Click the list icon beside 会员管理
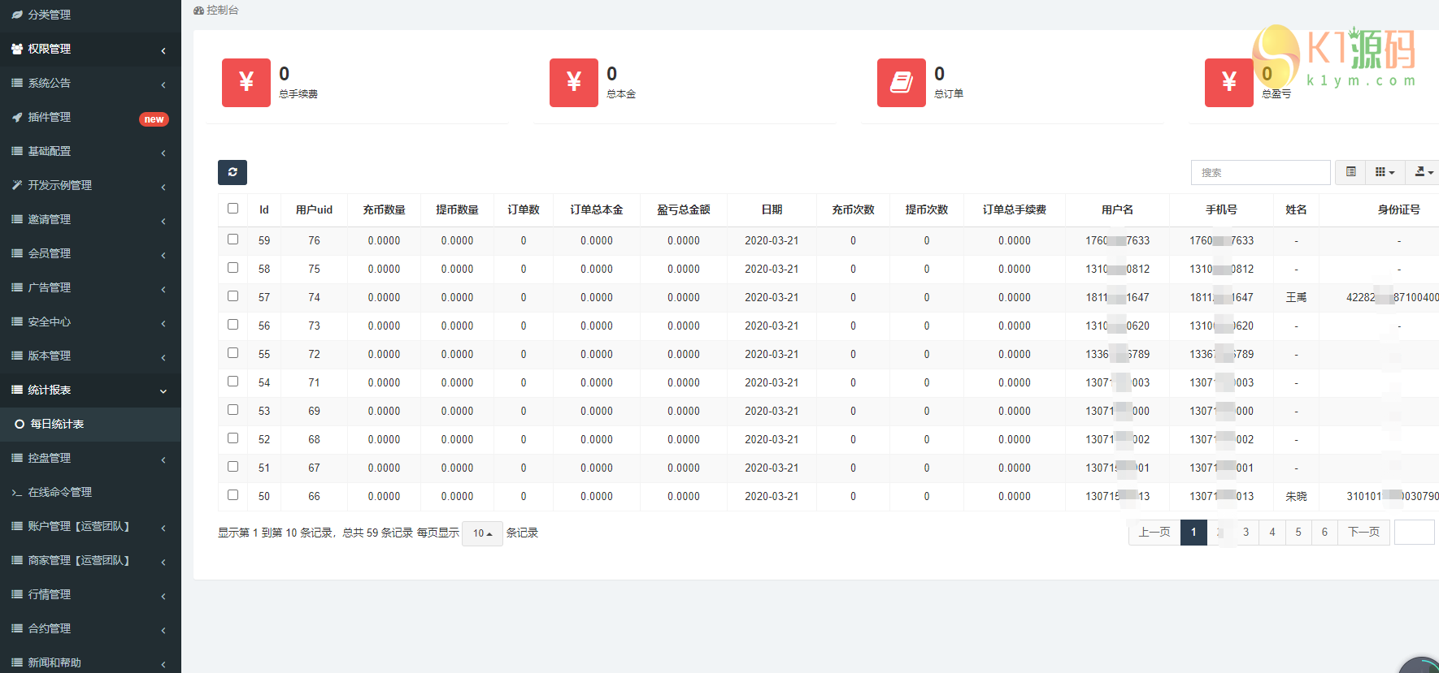 [x=17, y=253]
